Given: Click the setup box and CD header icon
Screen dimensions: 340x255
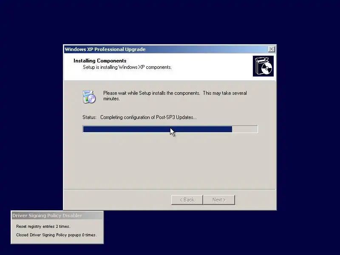Looking at the screenshot, I should coord(263,66).
